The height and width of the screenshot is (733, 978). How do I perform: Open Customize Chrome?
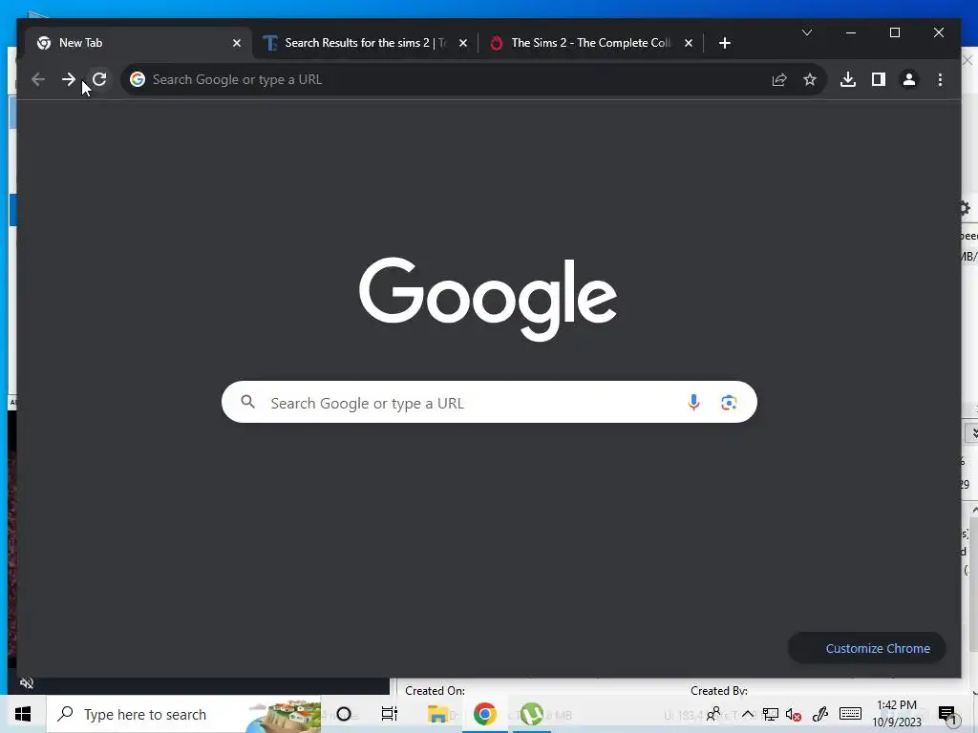click(867, 648)
